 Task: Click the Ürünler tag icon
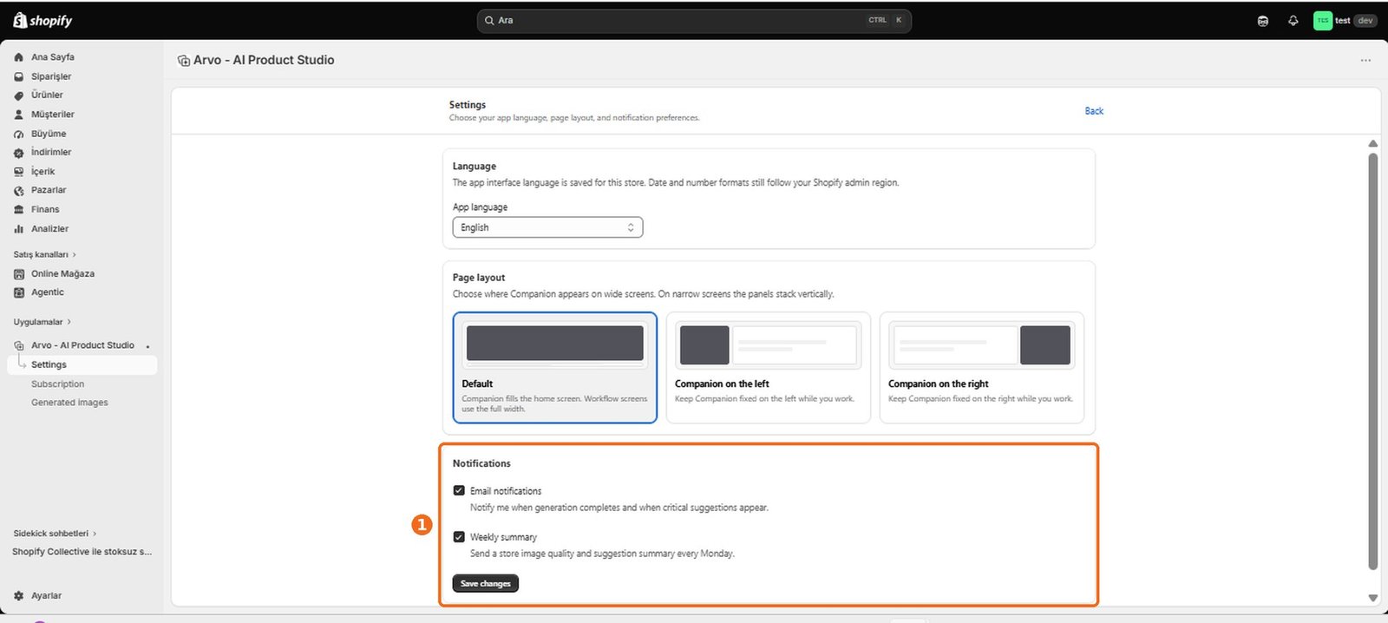tap(19, 95)
